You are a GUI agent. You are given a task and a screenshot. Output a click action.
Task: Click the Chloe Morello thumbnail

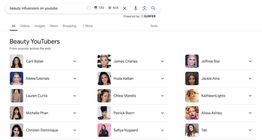(104, 96)
